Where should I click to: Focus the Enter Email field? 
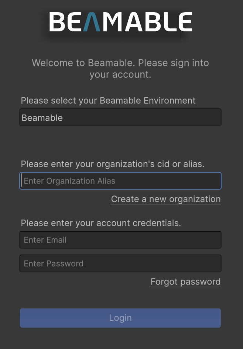tap(120, 240)
